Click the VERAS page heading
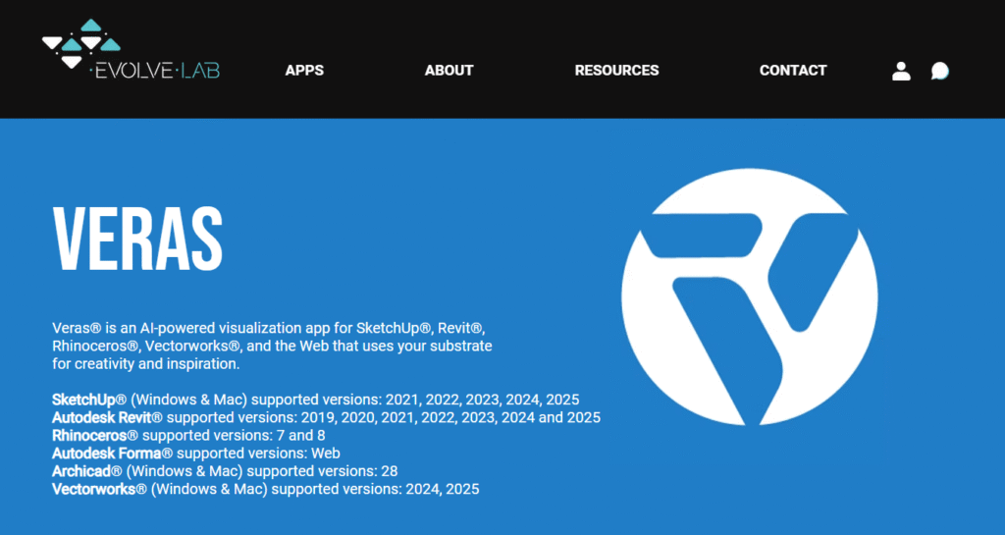 (x=137, y=241)
